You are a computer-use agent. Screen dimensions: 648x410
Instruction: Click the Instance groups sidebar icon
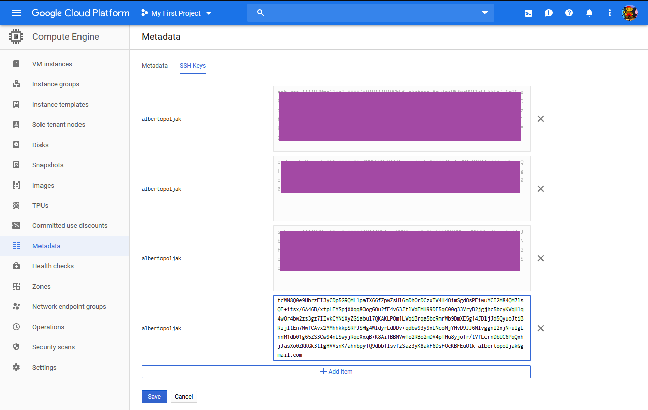coord(16,84)
